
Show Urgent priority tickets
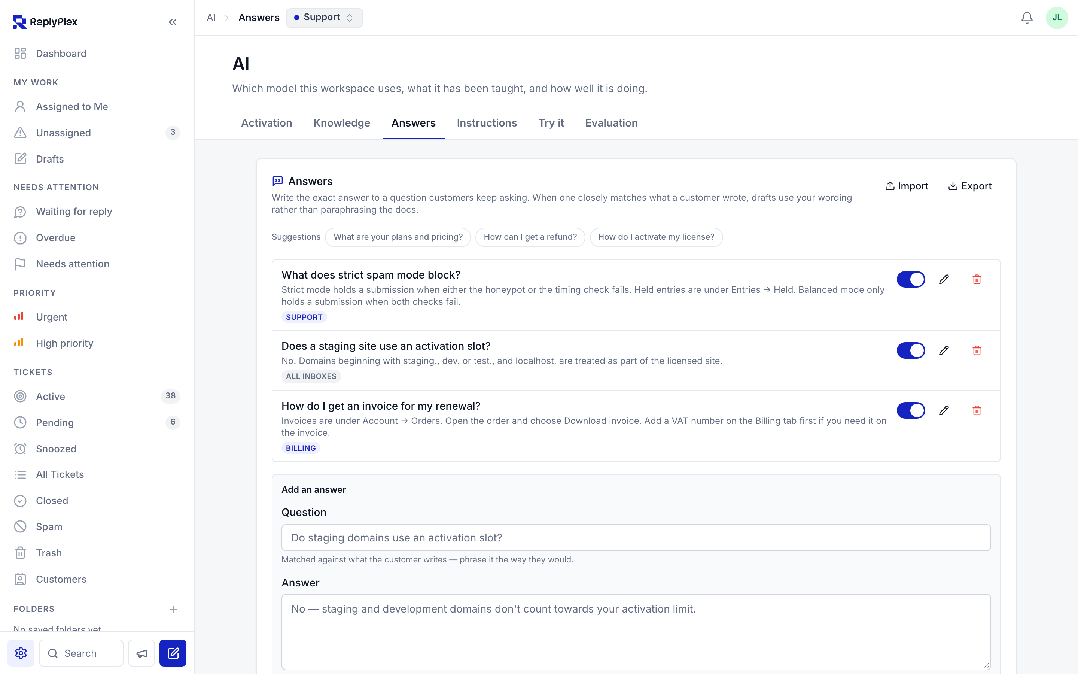pyautogui.click(x=97, y=317)
